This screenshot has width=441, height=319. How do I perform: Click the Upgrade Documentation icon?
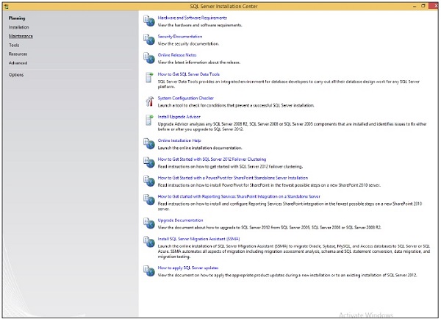(x=148, y=223)
